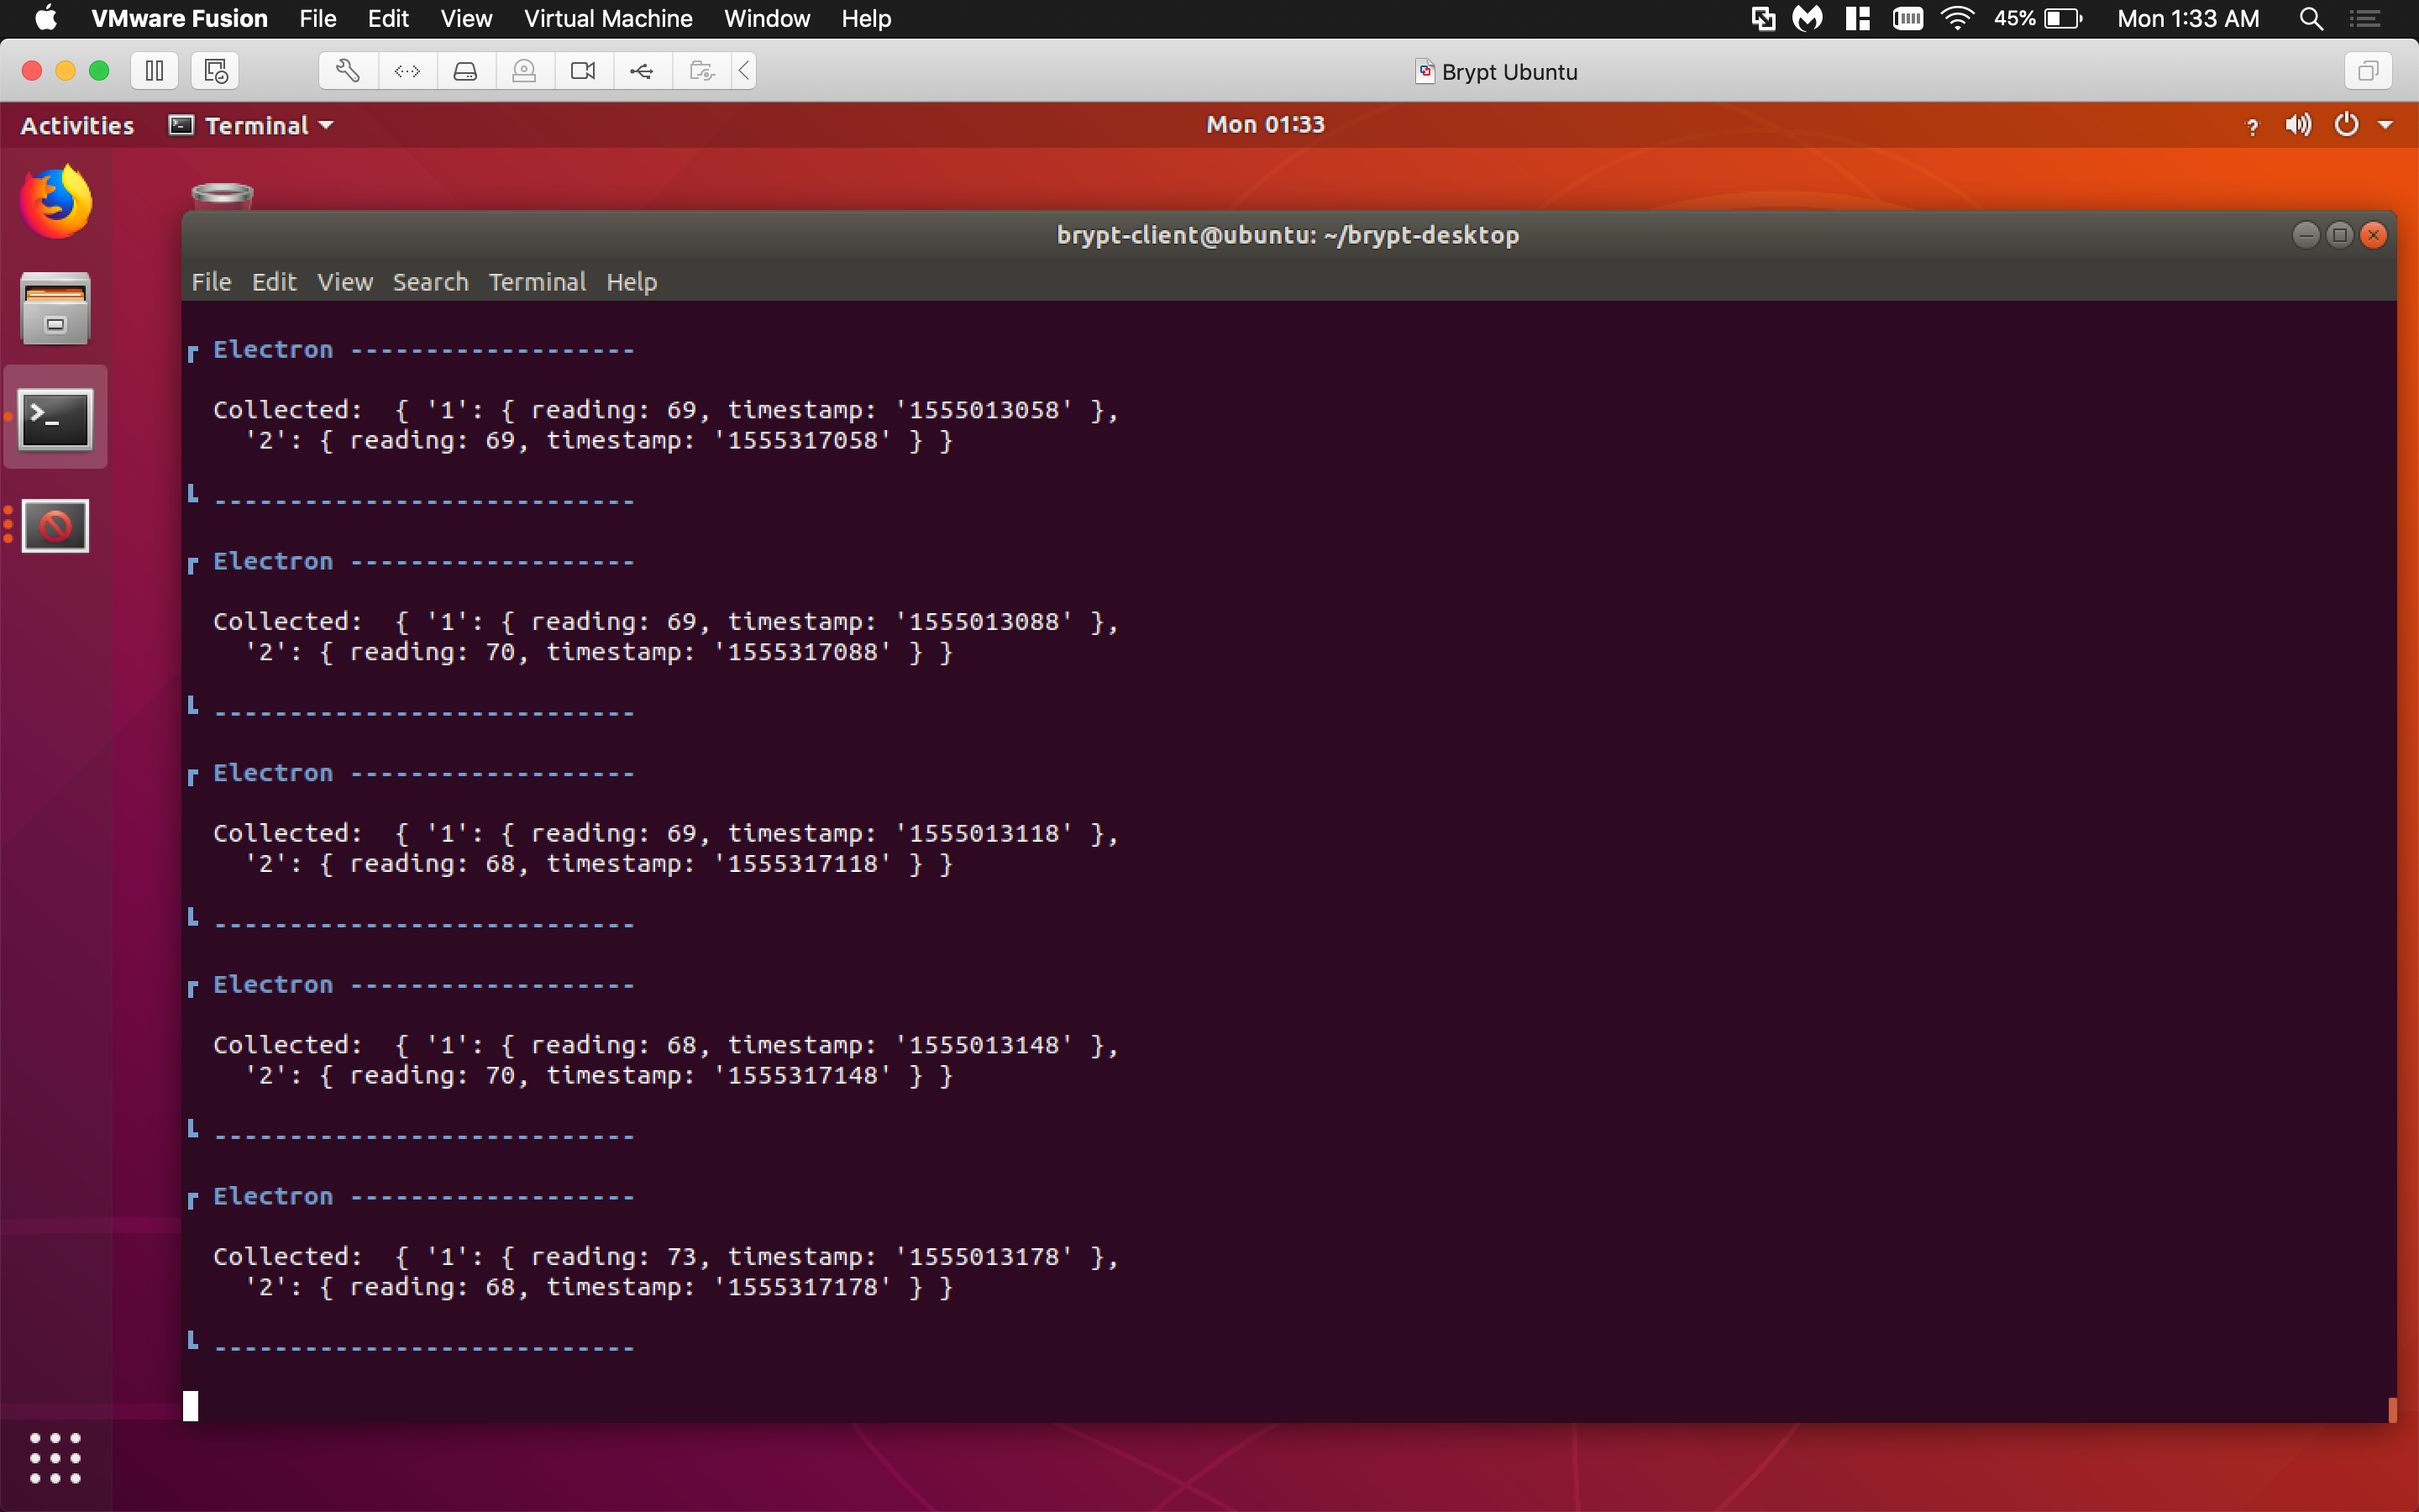Viewport: 2419px width, 1512px height.
Task: Show Applications grid in the dock
Action: [x=56, y=1457]
